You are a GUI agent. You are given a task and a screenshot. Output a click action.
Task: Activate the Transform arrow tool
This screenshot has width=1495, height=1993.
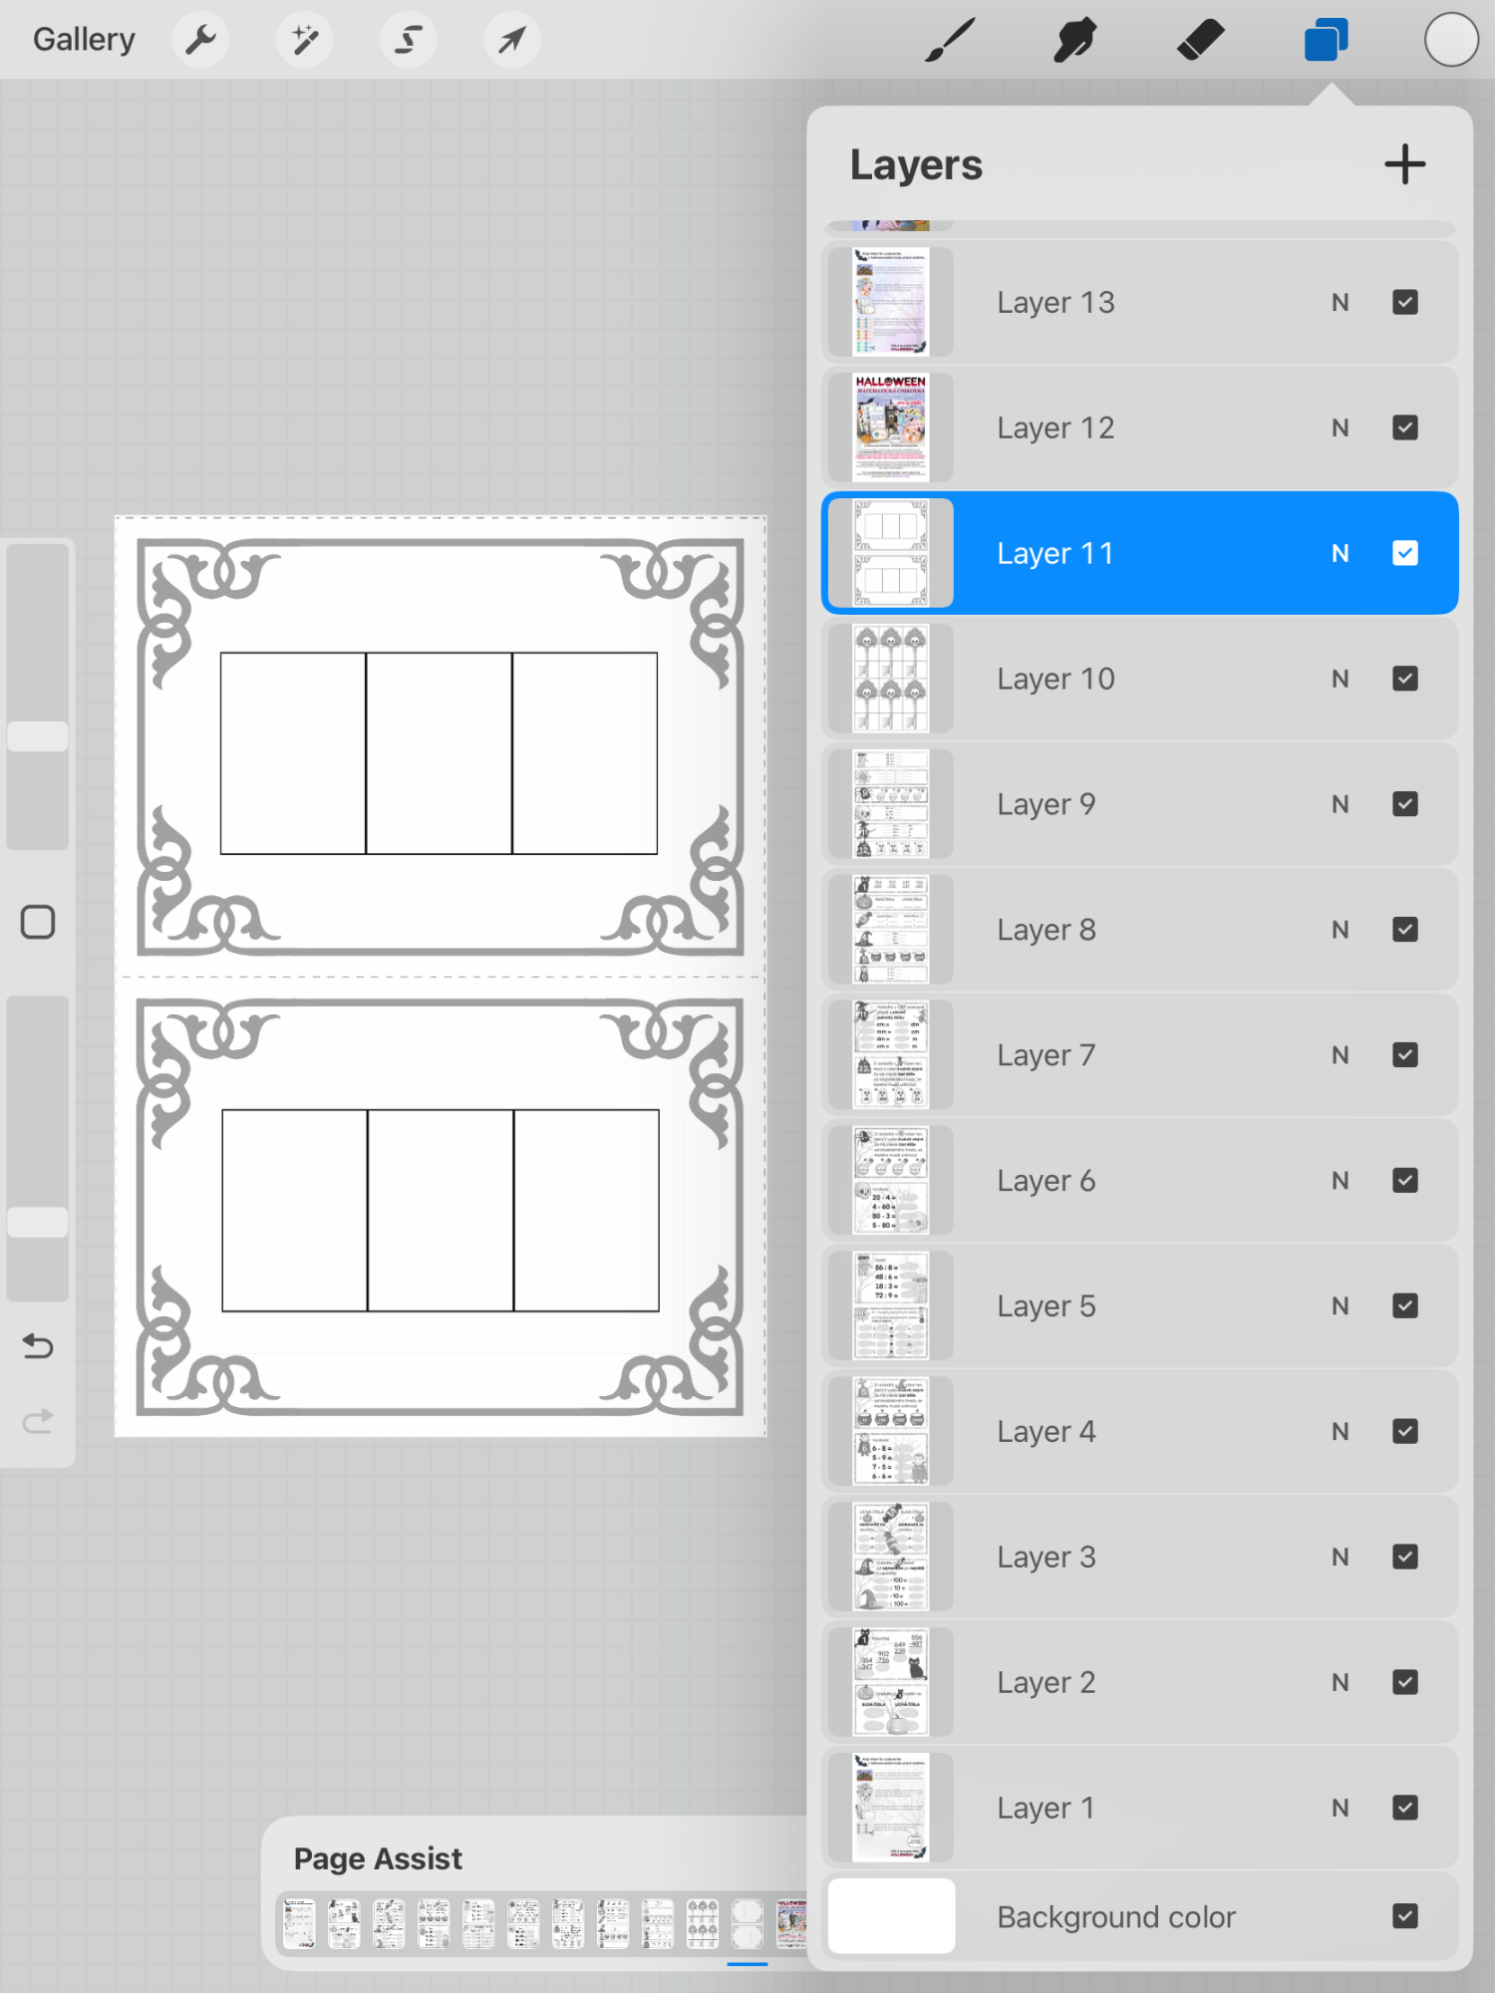(511, 40)
